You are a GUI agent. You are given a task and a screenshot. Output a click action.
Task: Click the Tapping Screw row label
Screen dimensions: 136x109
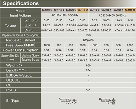[x=30, y=60]
